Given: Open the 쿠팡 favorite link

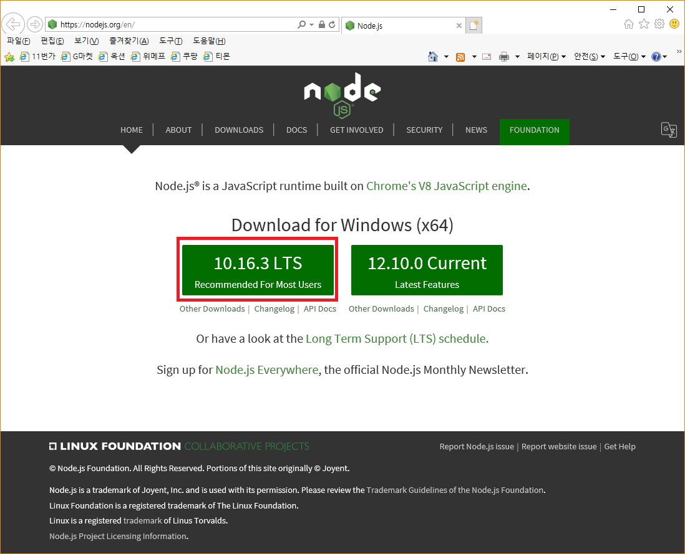Looking at the screenshot, I should [x=185, y=56].
